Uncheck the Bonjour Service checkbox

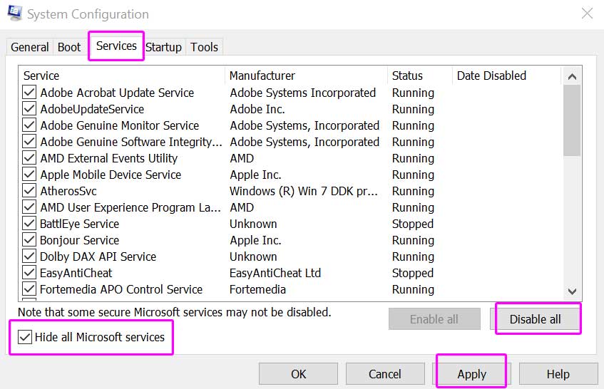click(x=29, y=239)
